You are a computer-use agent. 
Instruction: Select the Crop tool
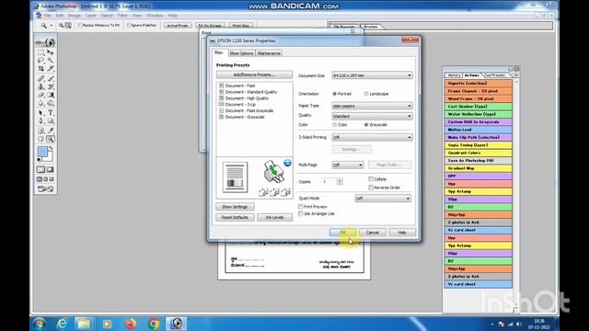pyautogui.click(x=40, y=69)
